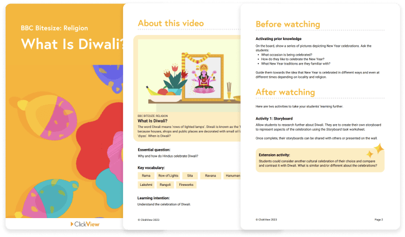The height and width of the screenshot is (237, 405).
Task: Click 'Guide them towards the idea' paragraph
Action: pyautogui.click(x=318, y=75)
